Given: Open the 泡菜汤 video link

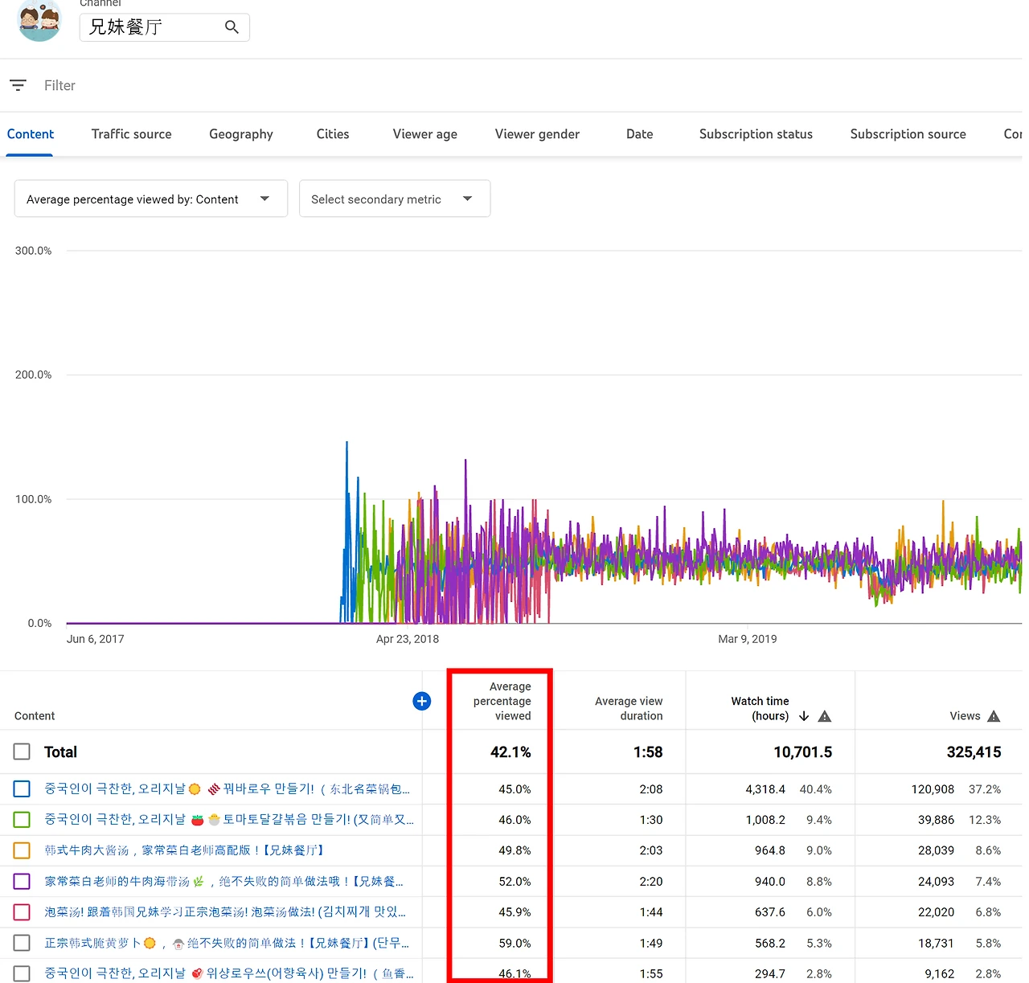Looking at the screenshot, I should (x=225, y=912).
